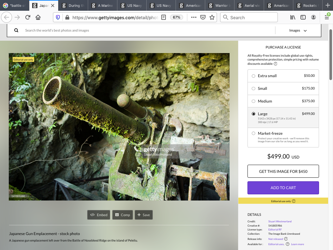The image size is (333, 250).
Task: Click the ADD TO CART button
Action: [283, 188]
